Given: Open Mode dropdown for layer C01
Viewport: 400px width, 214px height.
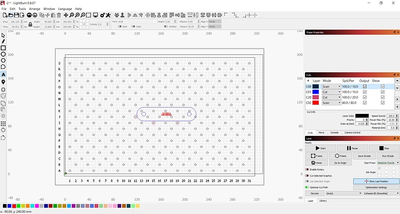Looking at the screenshot, I should coord(331,92).
